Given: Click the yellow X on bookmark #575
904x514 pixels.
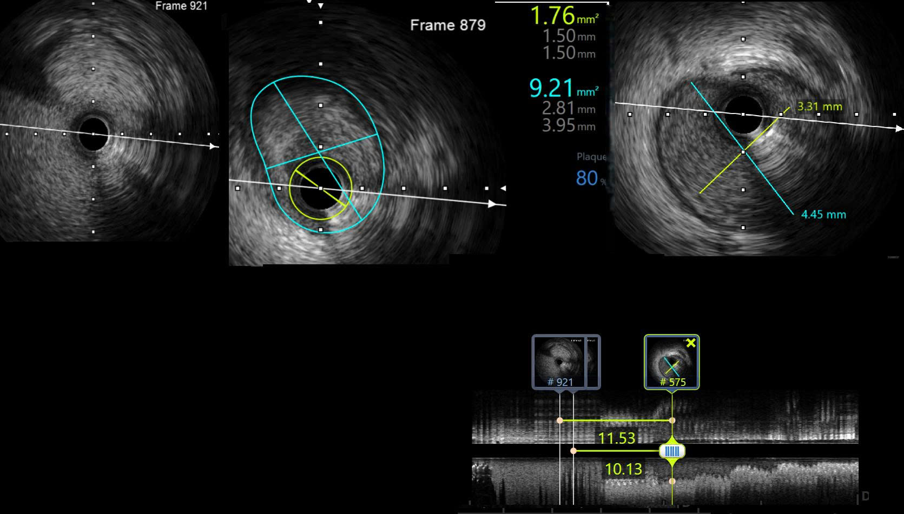Looking at the screenshot, I should pyautogui.click(x=690, y=343).
